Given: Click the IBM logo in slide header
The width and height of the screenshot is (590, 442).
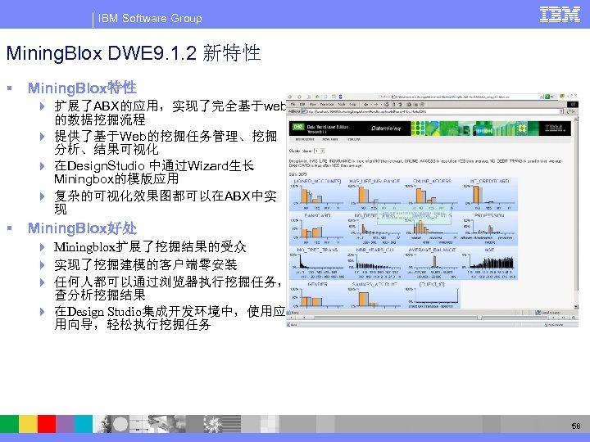Looking at the screenshot, I should coord(560,15).
